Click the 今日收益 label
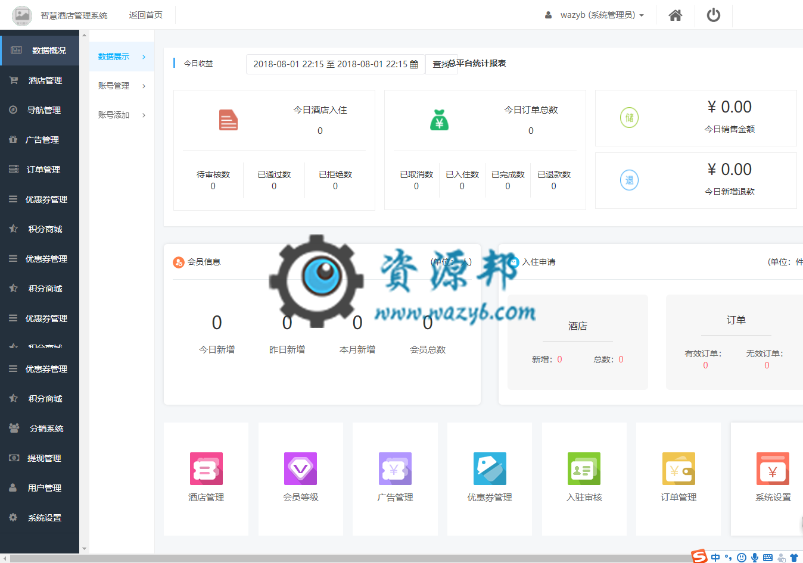This screenshot has width=803, height=563. (198, 63)
